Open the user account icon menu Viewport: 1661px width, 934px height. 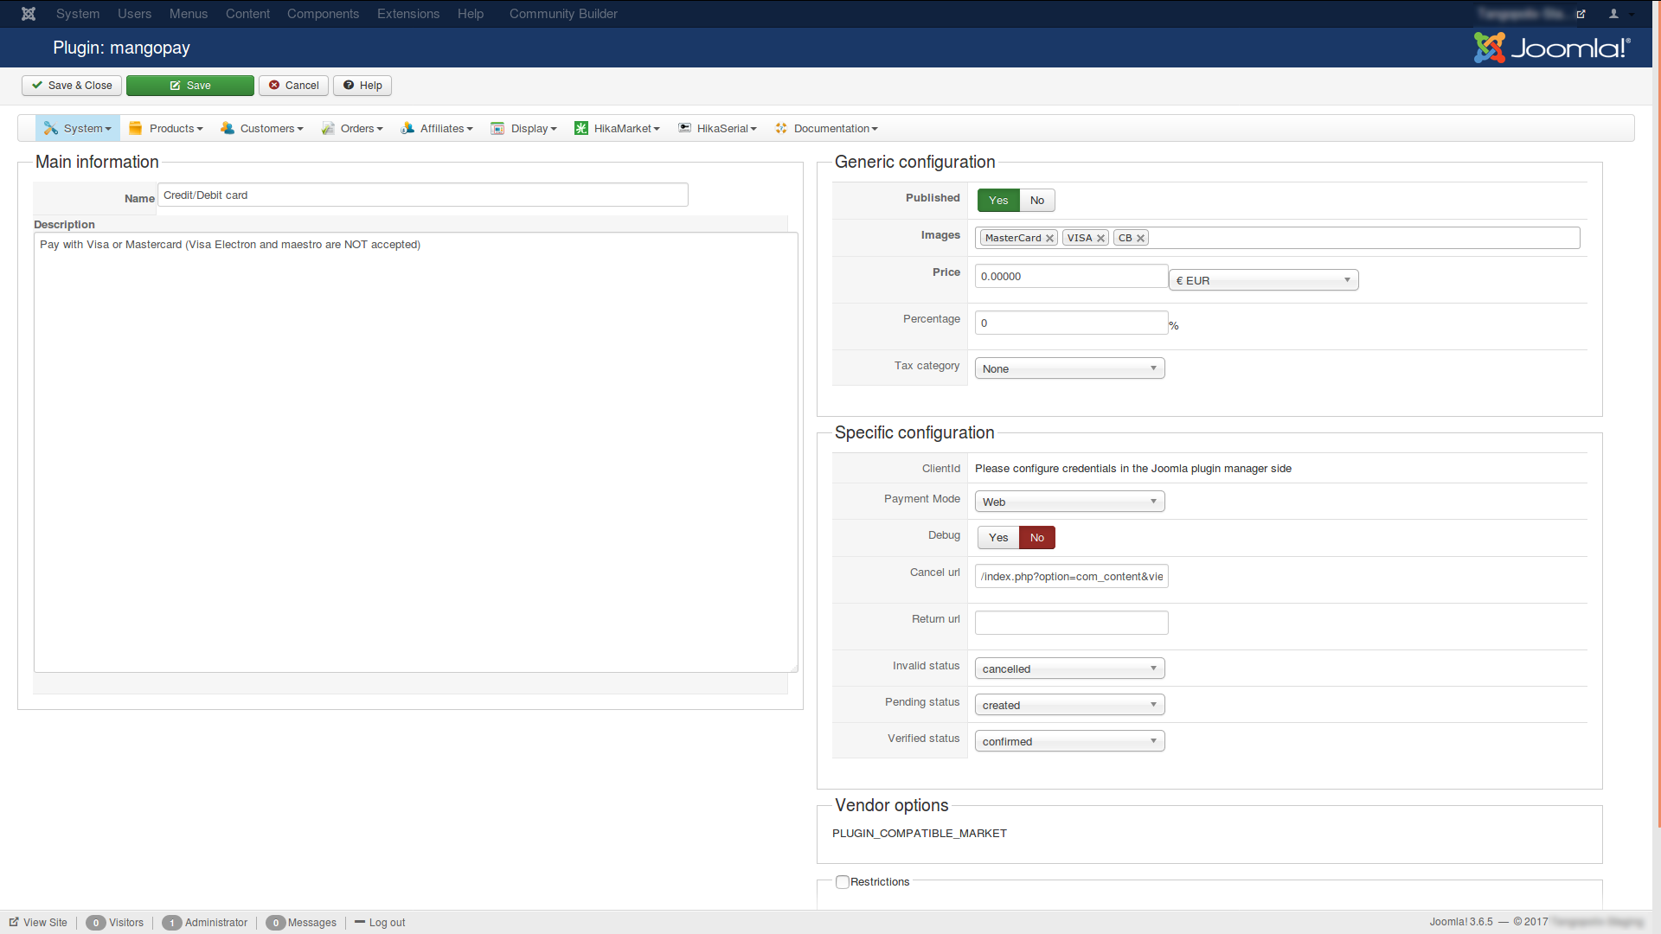point(1614,14)
